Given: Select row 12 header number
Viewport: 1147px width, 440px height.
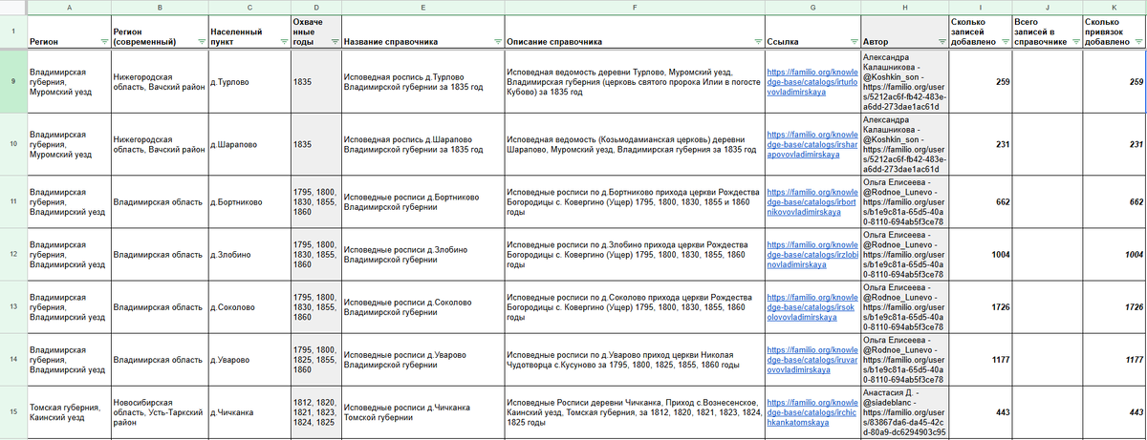Looking at the screenshot, I should pyautogui.click(x=12, y=254).
